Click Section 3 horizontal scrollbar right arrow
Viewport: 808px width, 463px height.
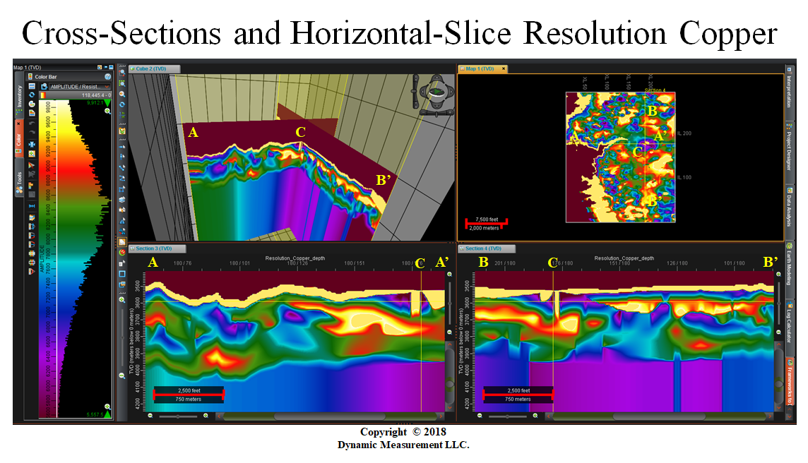pyautogui.click(x=440, y=416)
